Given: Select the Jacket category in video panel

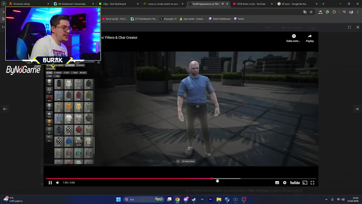Looking at the screenshot, I should pyautogui.click(x=49, y=98).
